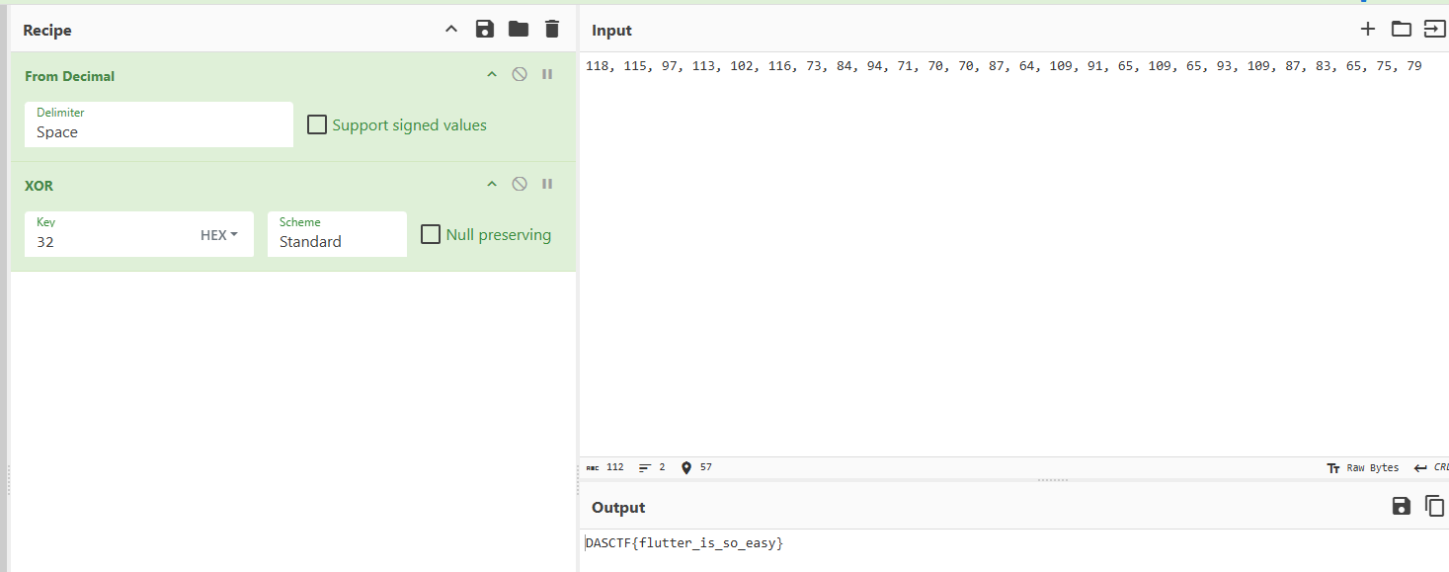
Task: Load a recipe via folder icon
Action: [x=519, y=30]
